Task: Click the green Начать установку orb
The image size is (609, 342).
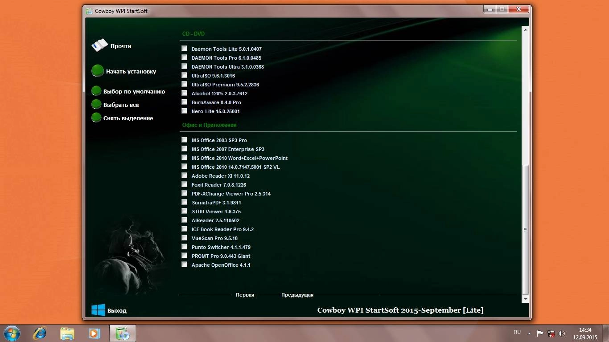Action: click(x=98, y=71)
